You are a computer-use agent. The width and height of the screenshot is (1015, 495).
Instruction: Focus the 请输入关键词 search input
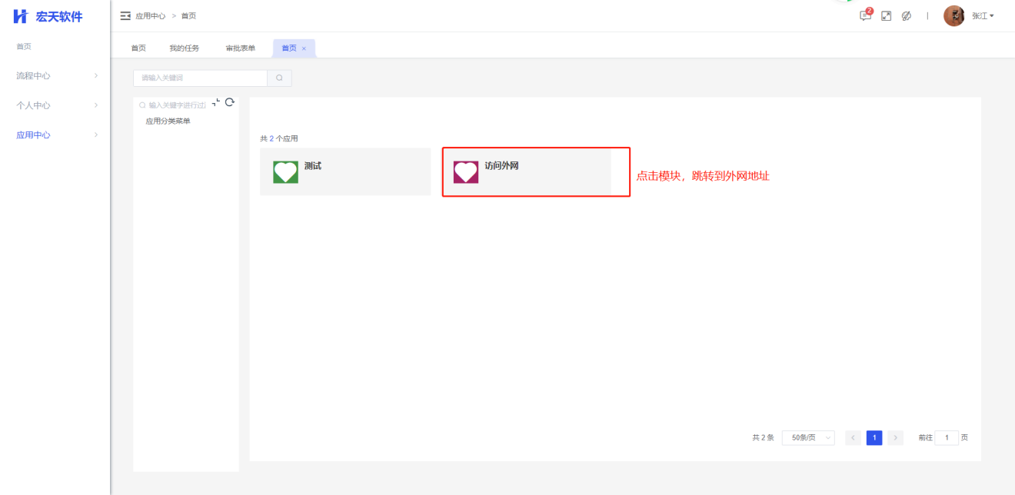coord(200,78)
